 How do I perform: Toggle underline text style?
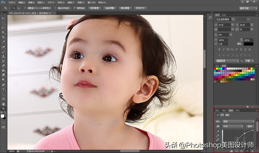pos(245,50)
